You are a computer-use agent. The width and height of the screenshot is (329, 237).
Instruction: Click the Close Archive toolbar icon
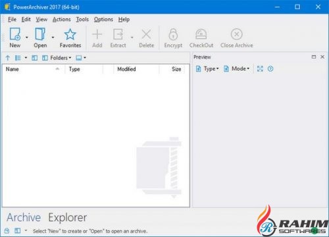[237, 34]
